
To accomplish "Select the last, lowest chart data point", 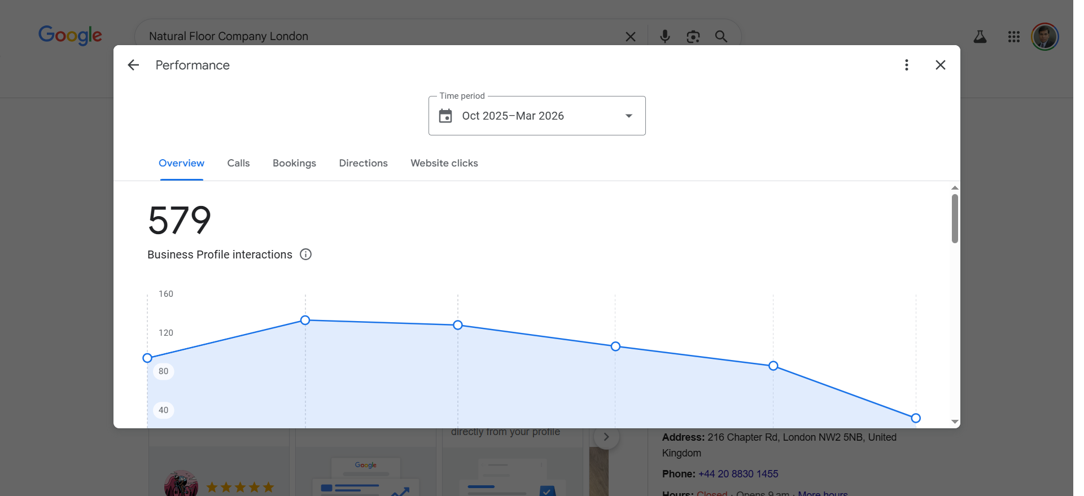I will tap(916, 418).
